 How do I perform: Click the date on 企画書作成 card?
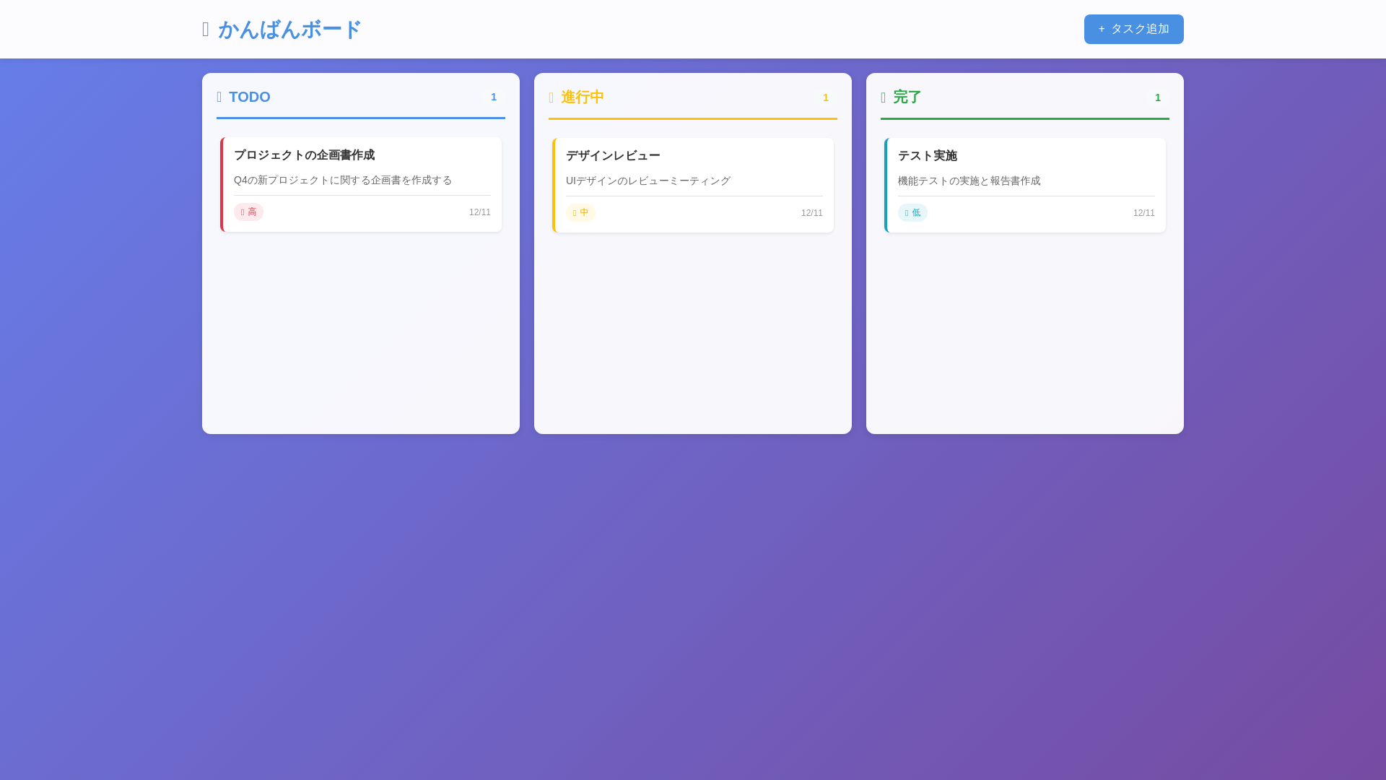(480, 212)
